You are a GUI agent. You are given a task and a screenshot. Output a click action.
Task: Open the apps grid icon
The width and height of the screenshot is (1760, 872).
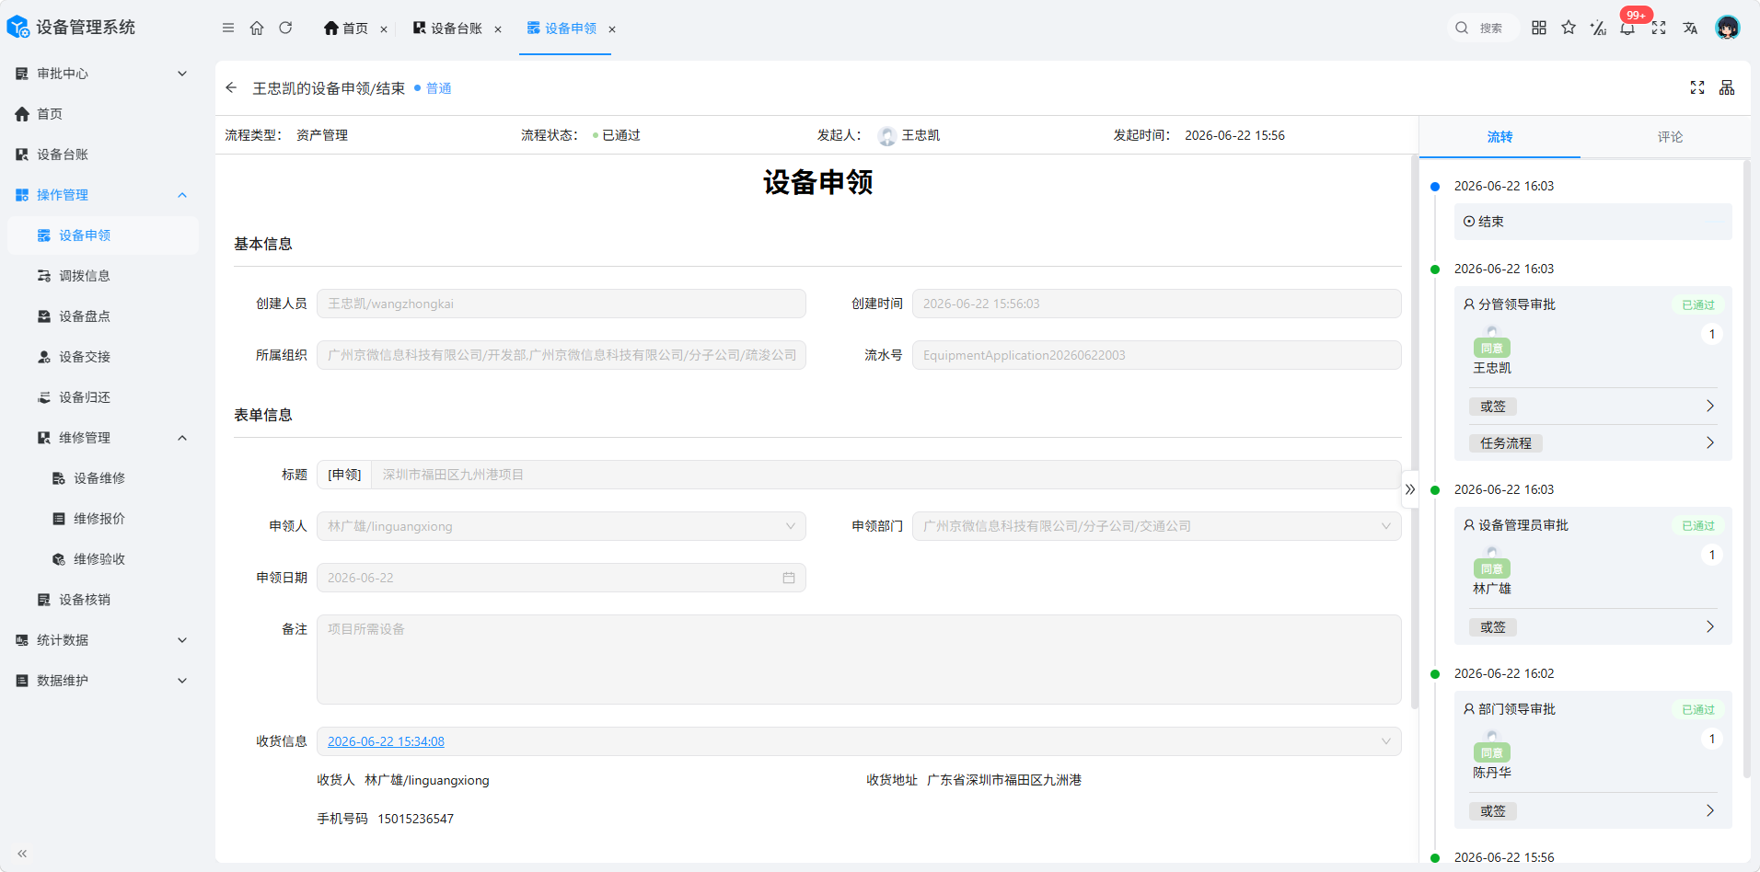point(1539,28)
